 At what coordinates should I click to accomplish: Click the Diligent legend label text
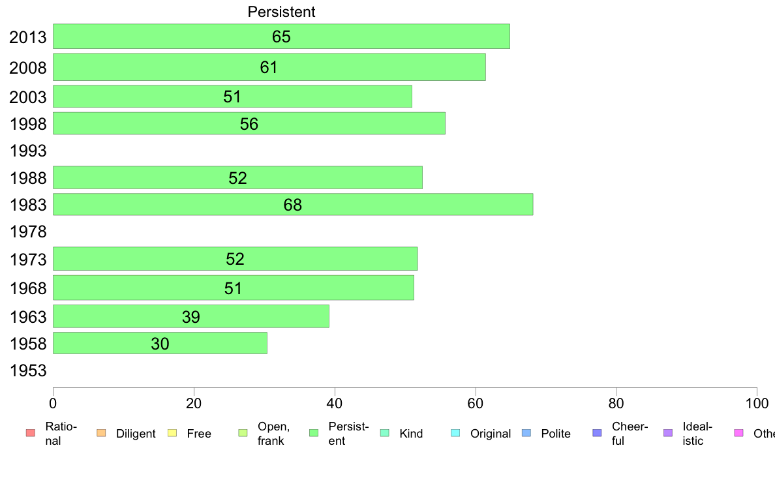[x=136, y=434]
